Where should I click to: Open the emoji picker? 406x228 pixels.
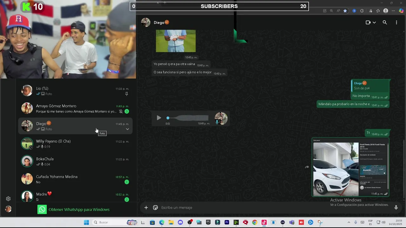[x=155, y=208]
